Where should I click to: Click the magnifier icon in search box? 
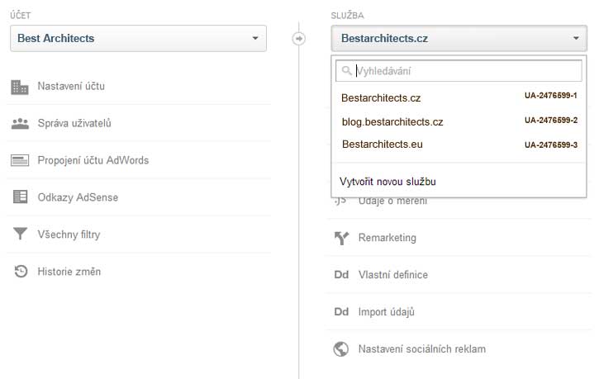(x=346, y=71)
